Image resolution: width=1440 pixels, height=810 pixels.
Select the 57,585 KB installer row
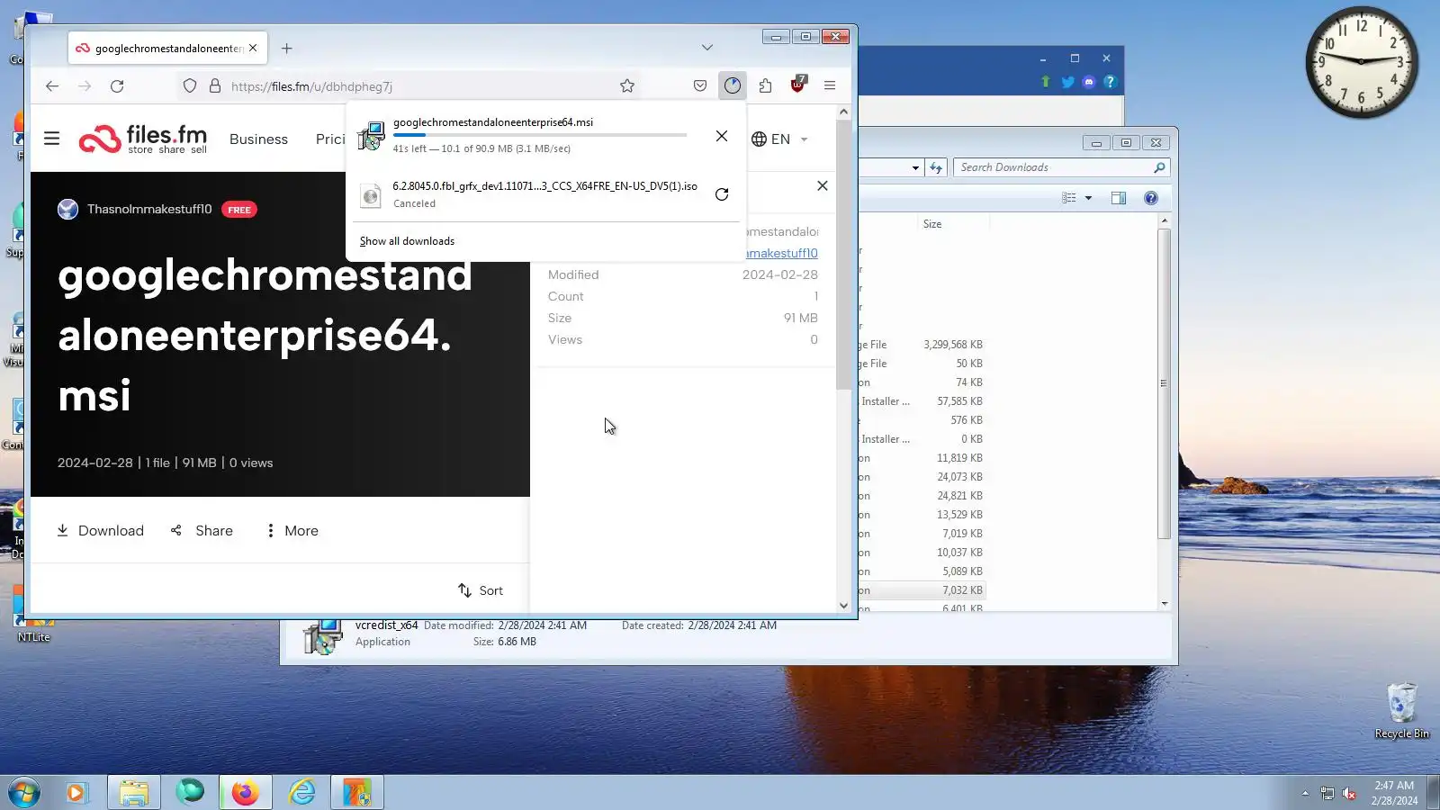[x=922, y=401]
